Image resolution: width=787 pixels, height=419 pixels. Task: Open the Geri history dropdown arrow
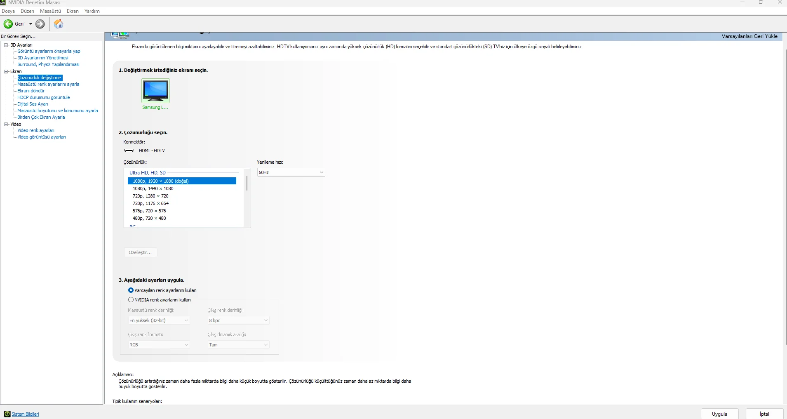point(31,24)
